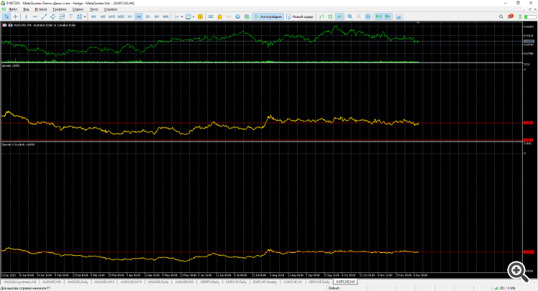Switch chart to candlesticks
The width and height of the screenshot is (538, 291).
pos(331,16)
